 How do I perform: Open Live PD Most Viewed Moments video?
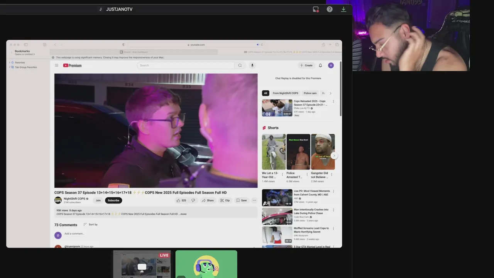(277, 197)
